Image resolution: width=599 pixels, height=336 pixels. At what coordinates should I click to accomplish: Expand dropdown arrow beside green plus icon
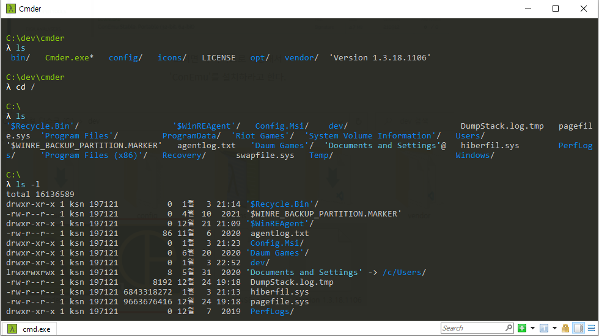coord(532,328)
